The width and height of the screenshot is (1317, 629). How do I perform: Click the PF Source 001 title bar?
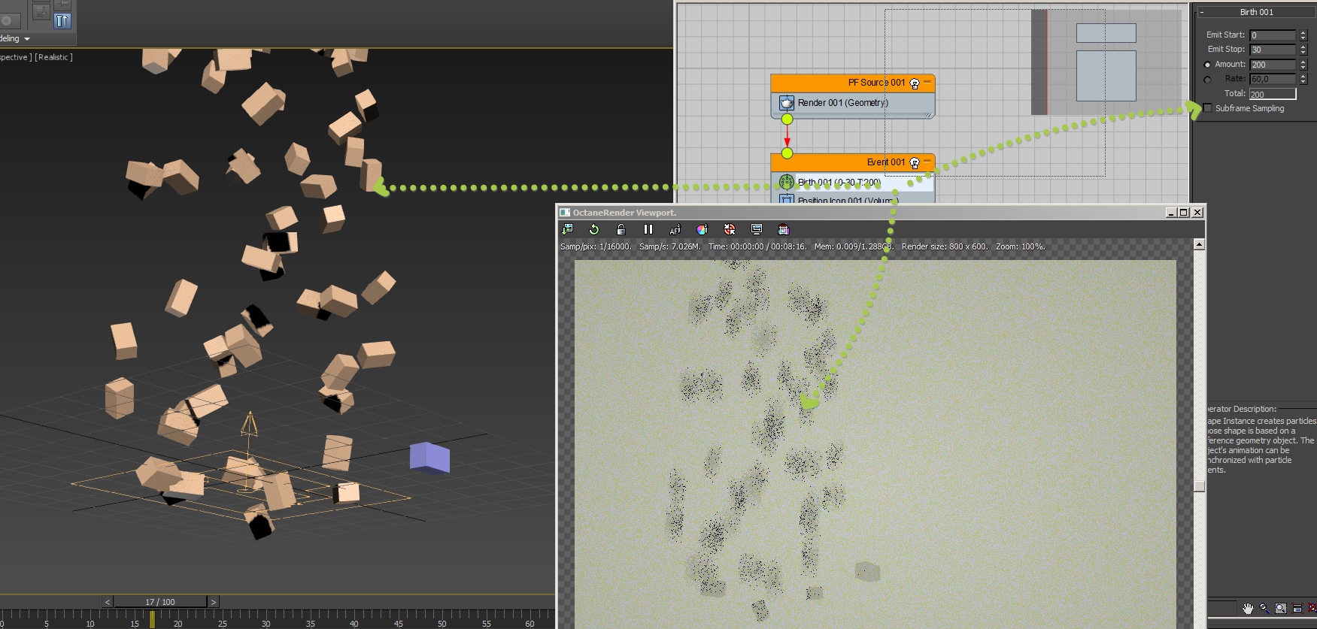click(853, 83)
